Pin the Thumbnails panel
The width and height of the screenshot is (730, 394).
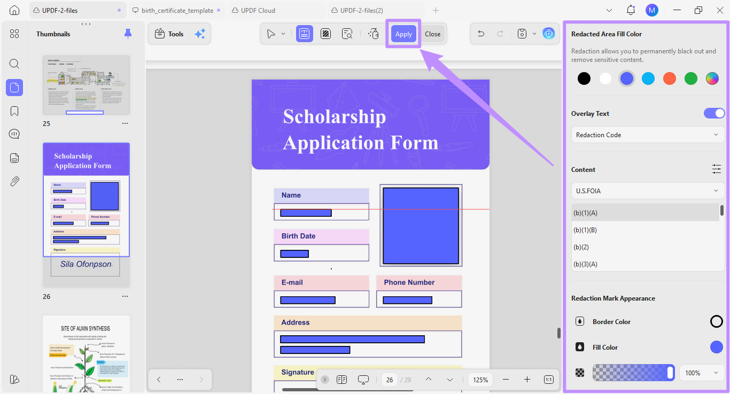coord(128,34)
